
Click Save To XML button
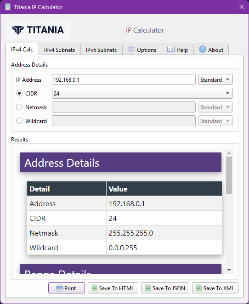pos(215,288)
